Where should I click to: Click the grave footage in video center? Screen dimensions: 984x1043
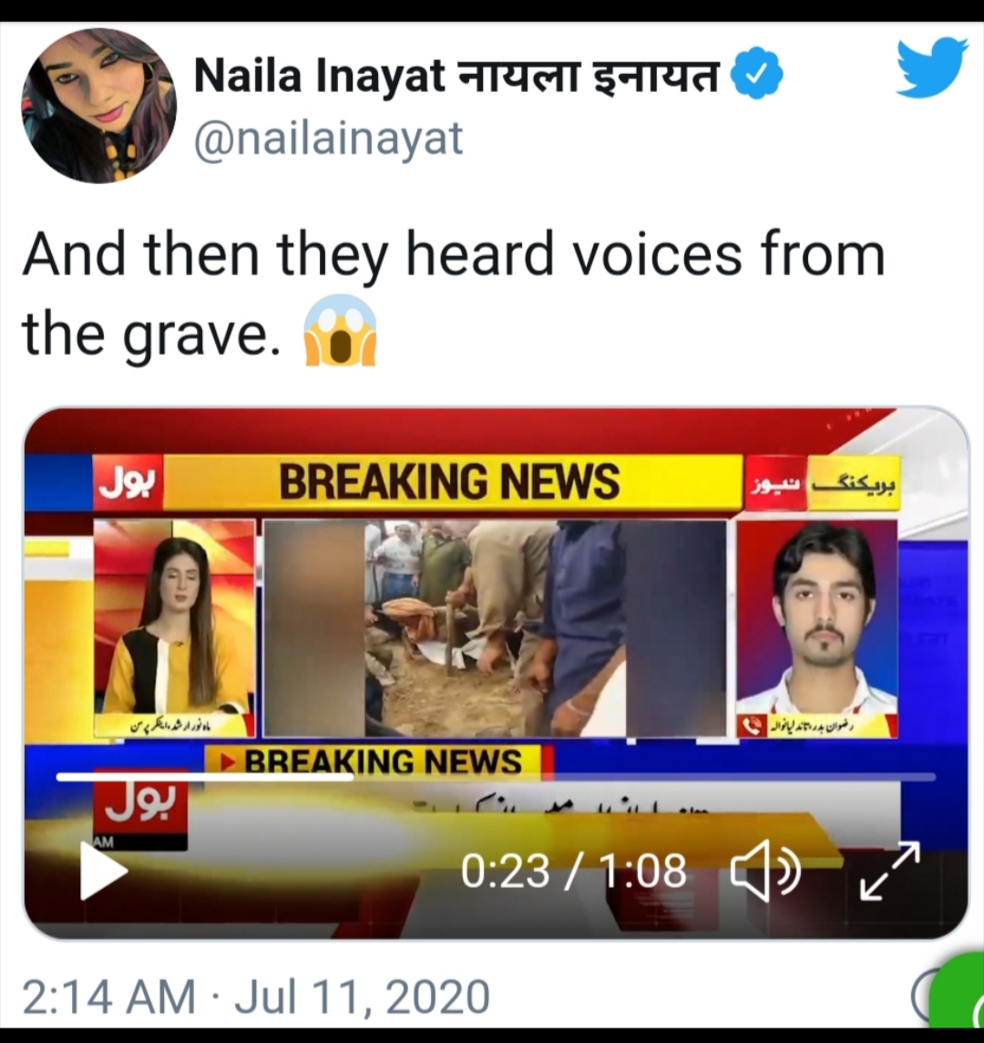[x=495, y=628]
